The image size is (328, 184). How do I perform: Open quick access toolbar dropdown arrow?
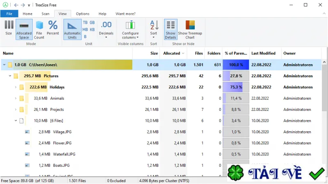(x=29, y=5)
